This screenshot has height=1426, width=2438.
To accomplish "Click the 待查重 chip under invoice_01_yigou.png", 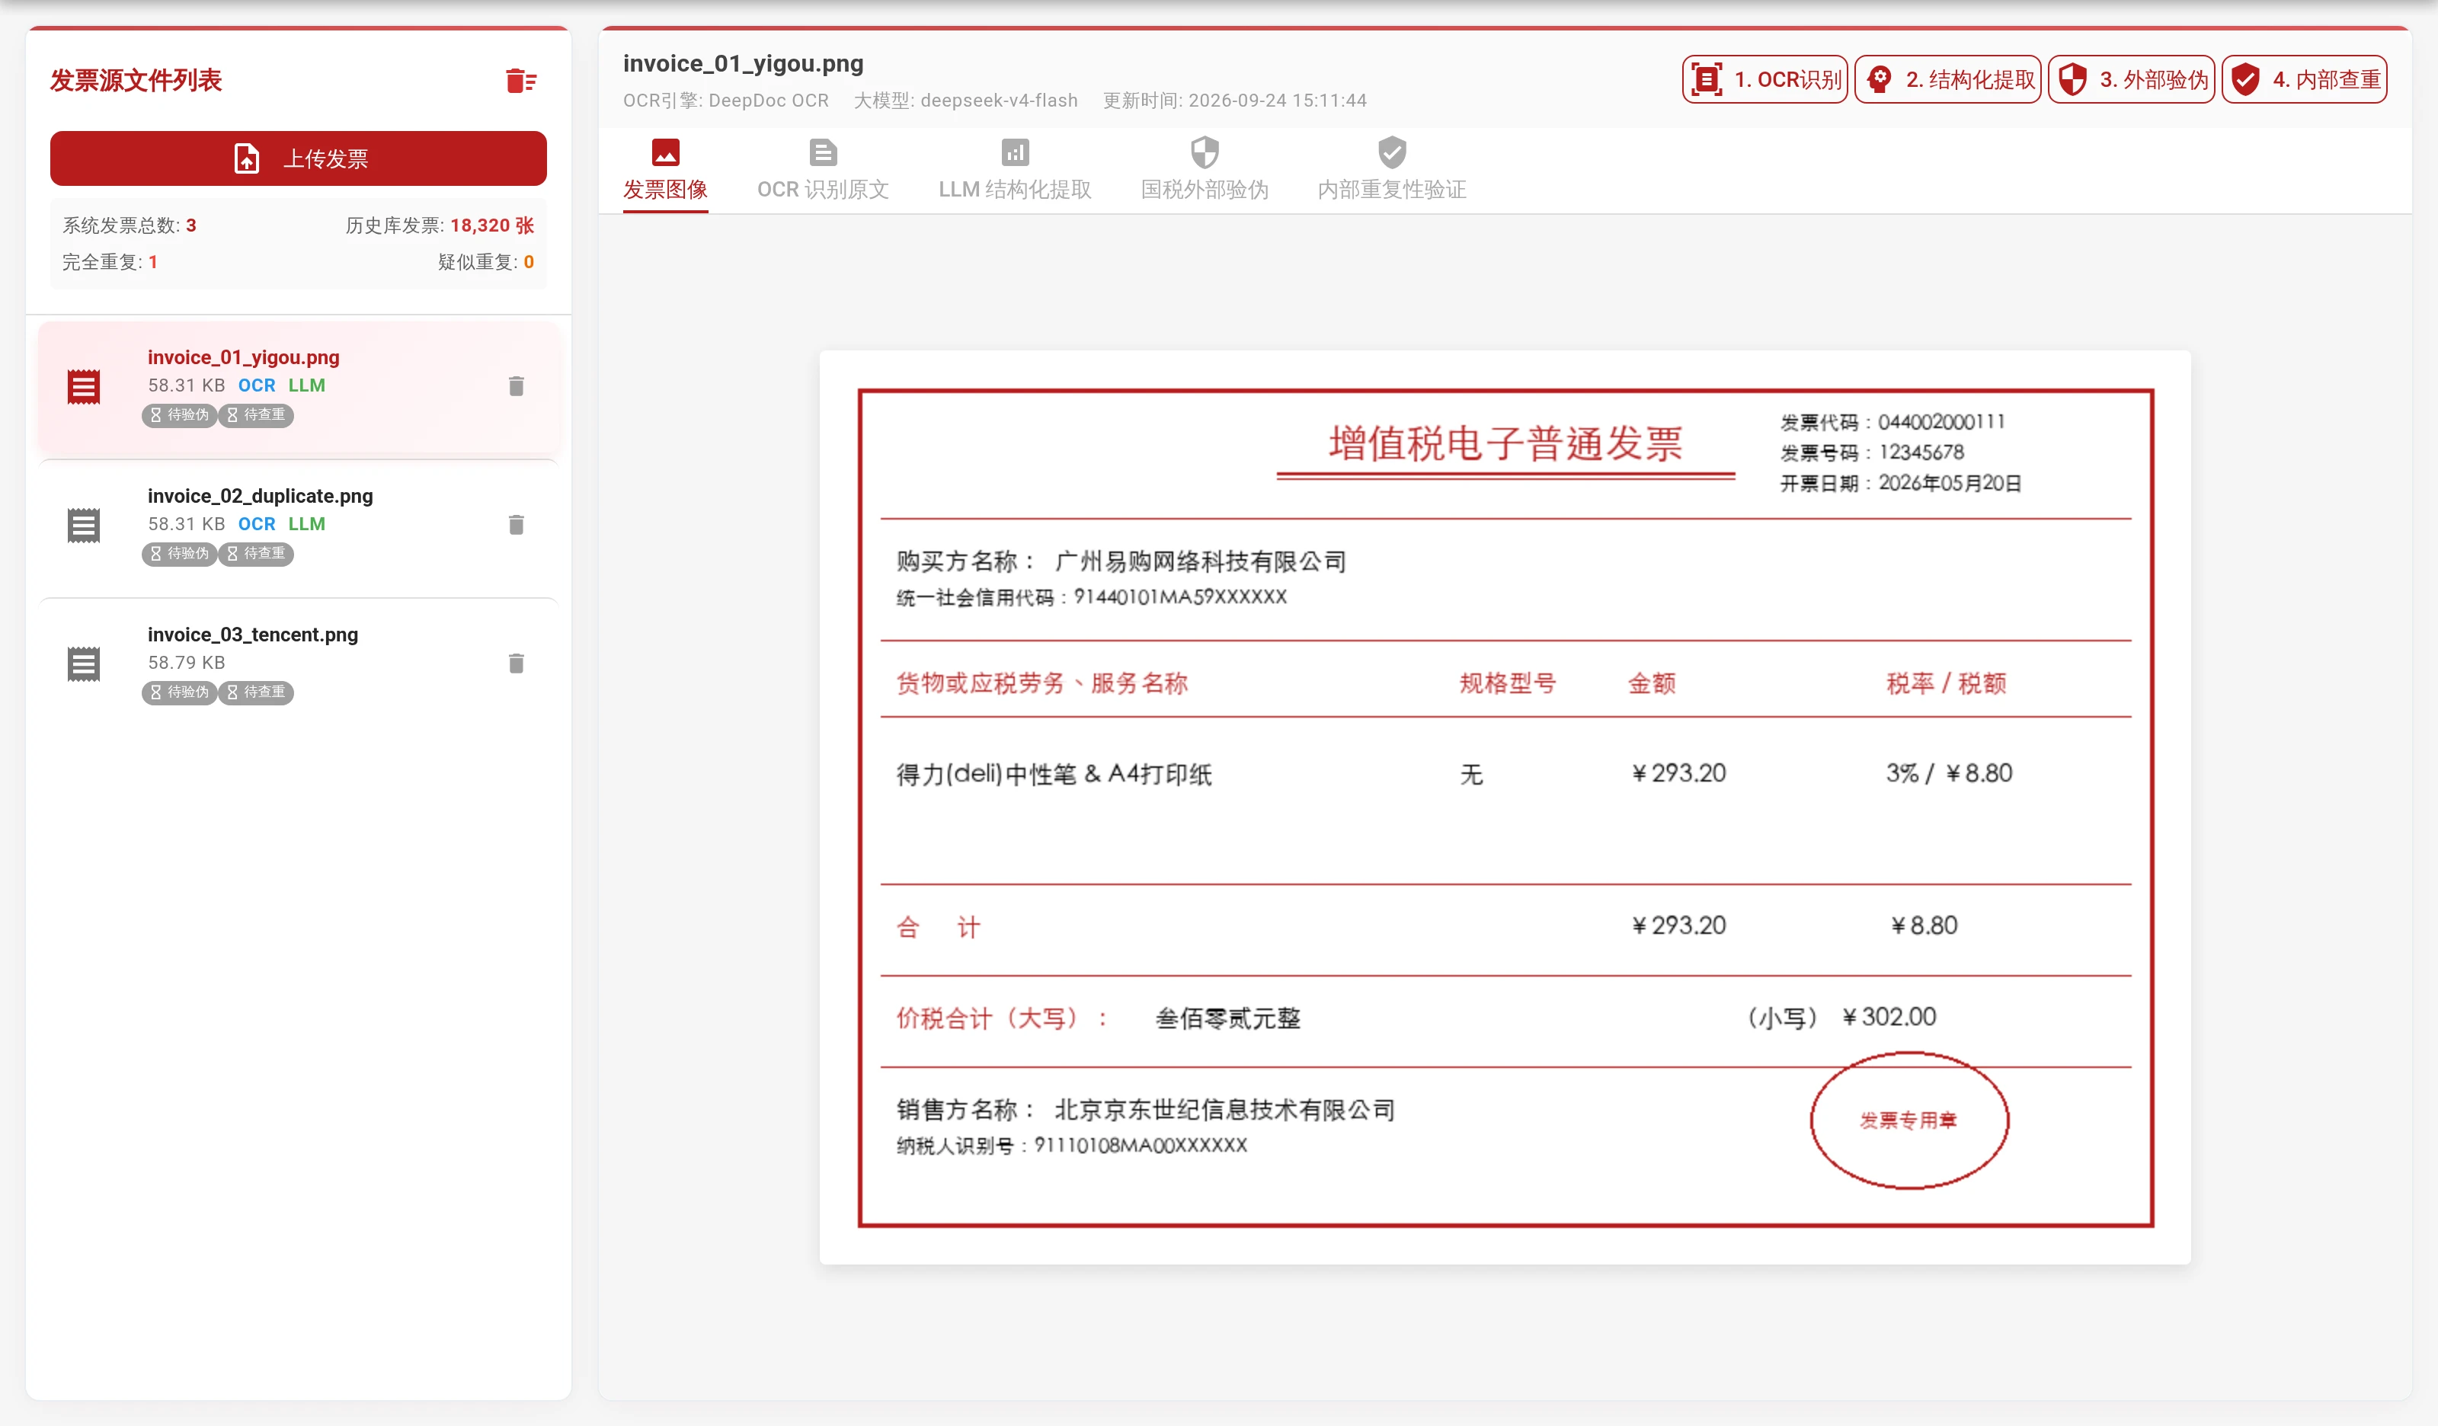I will pos(255,415).
